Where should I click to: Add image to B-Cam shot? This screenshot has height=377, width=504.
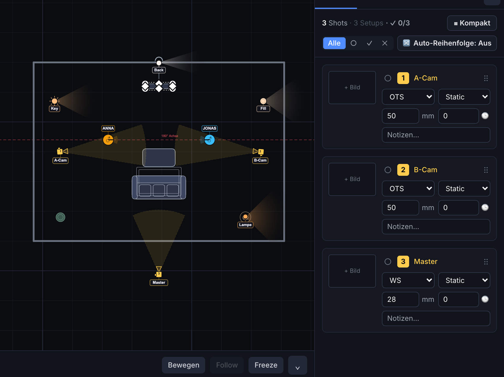(x=352, y=179)
